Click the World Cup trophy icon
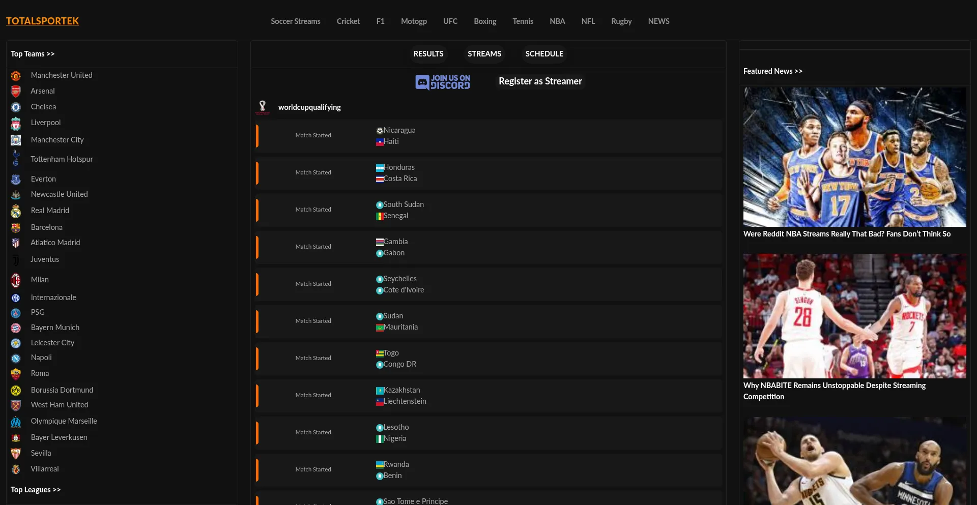 (x=263, y=107)
